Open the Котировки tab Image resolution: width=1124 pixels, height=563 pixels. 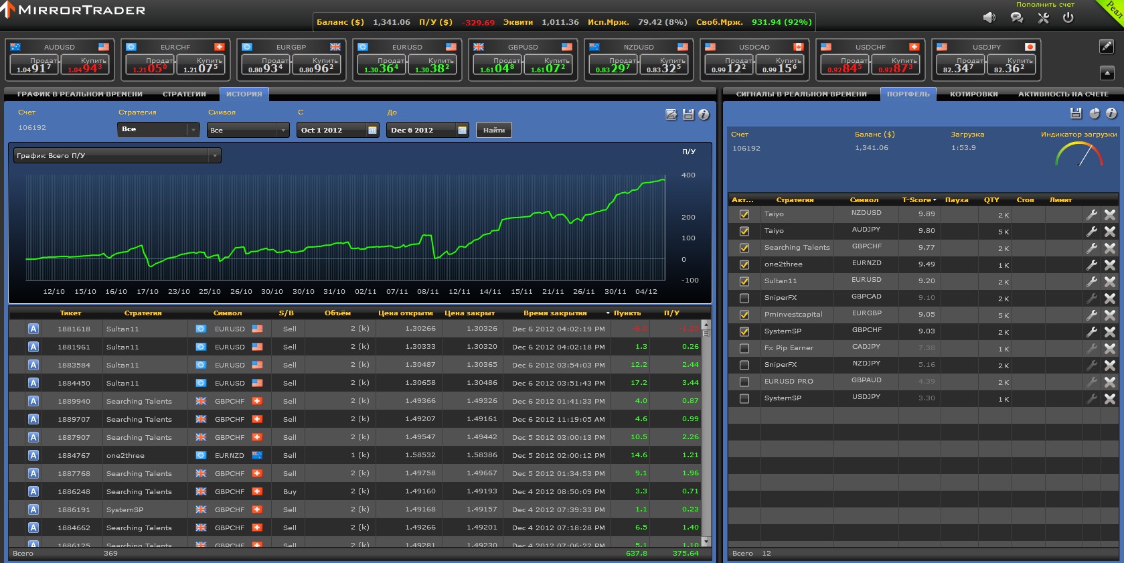coord(973,94)
